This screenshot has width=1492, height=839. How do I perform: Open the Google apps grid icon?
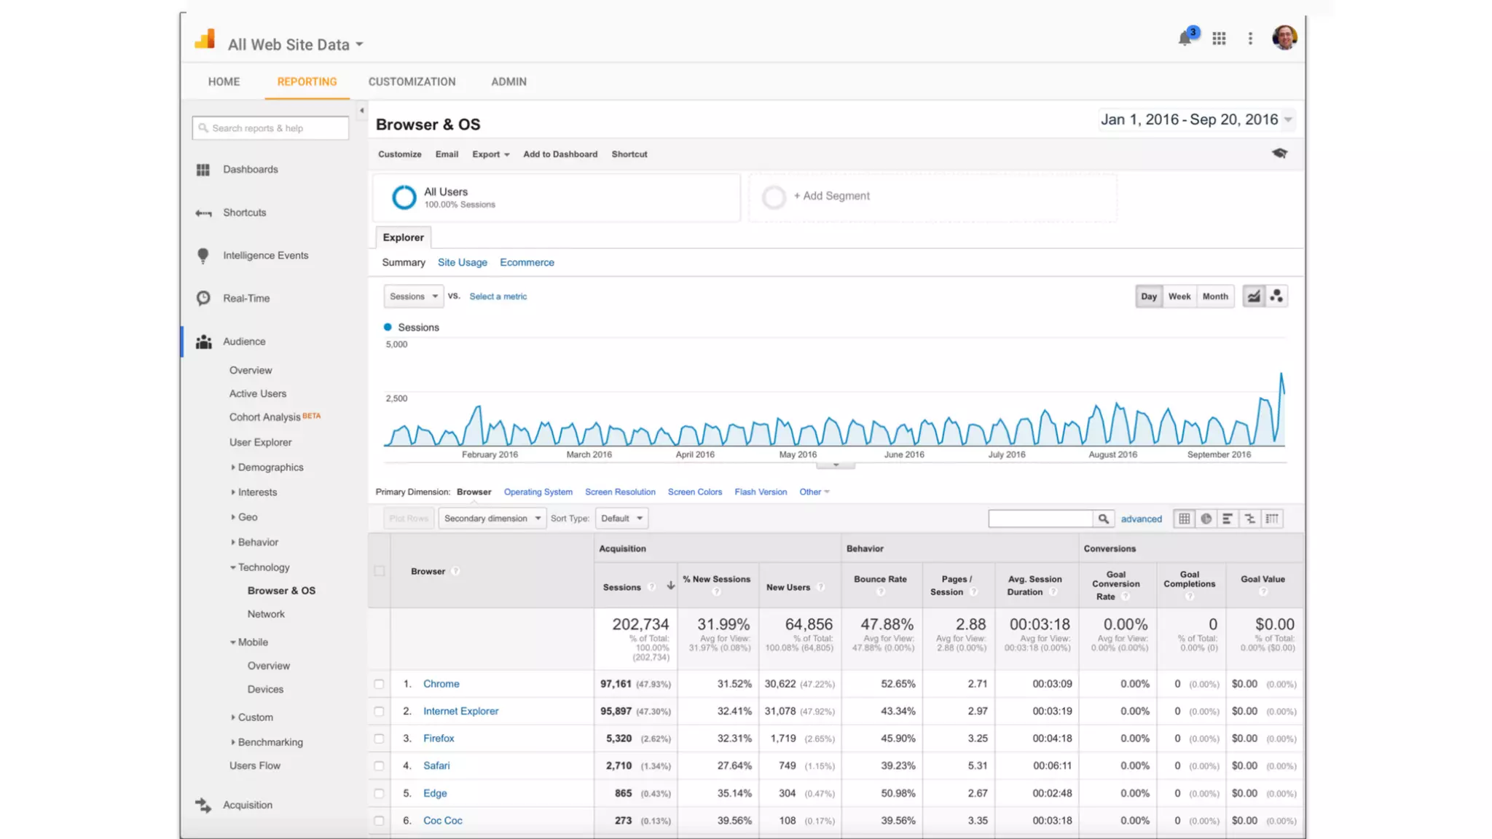coord(1219,38)
